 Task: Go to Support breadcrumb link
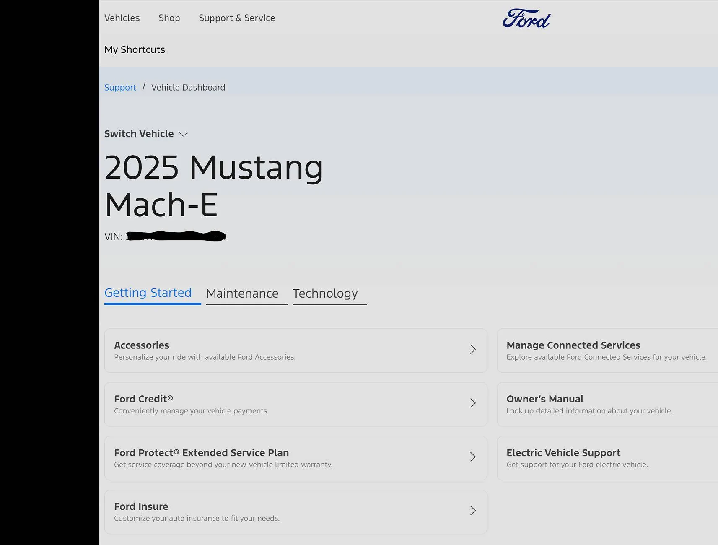pyautogui.click(x=120, y=87)
